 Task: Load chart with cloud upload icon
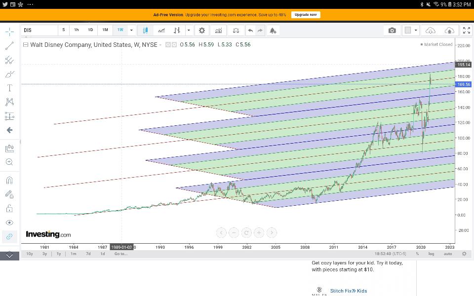(x=449, y=30)
